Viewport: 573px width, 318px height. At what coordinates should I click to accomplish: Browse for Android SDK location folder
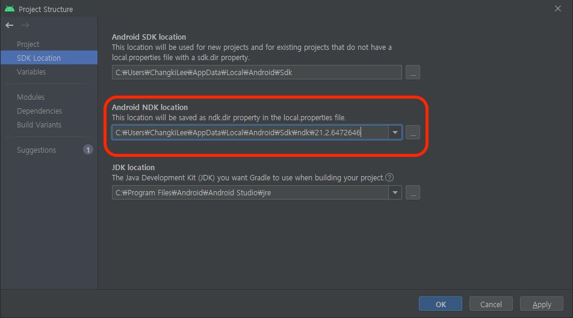tap(412, 72)
